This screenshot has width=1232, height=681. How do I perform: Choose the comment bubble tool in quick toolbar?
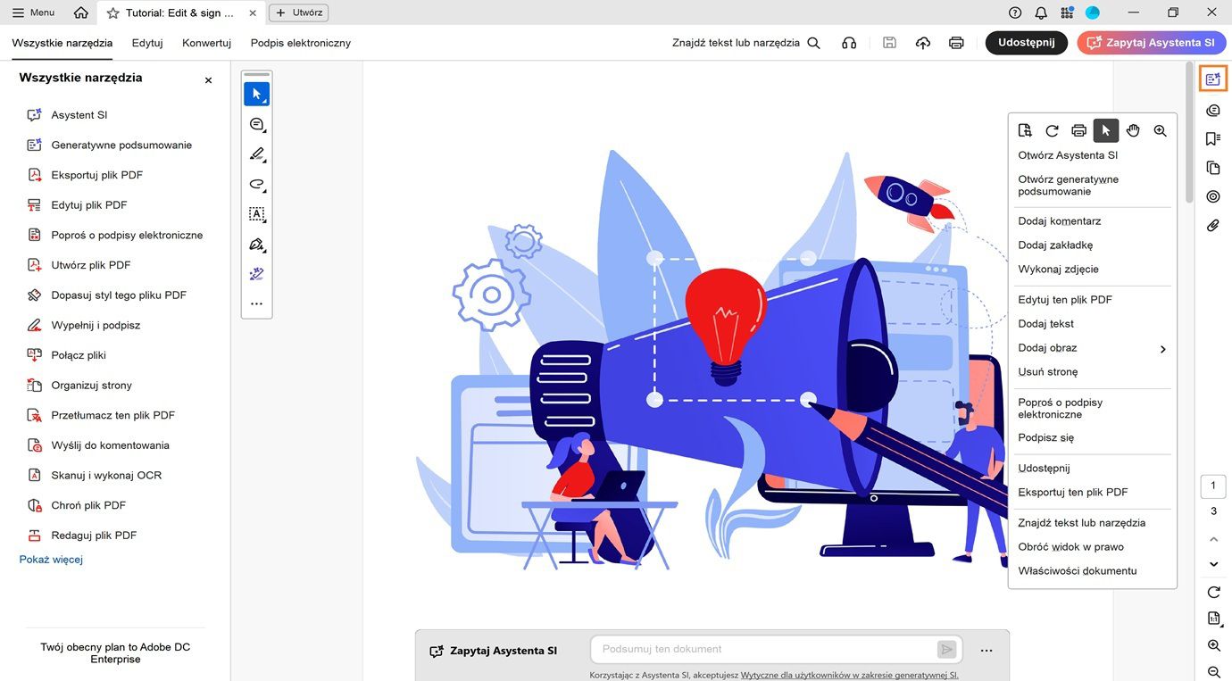256,124
